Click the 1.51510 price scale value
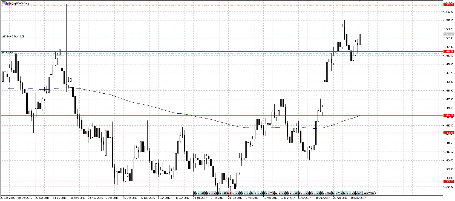 tap(448, 20)
